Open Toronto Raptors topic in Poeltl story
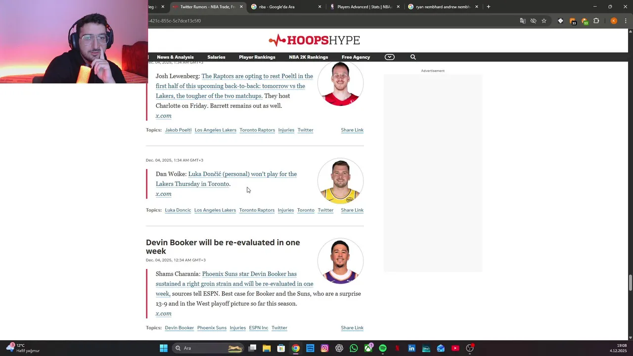This screenshot has height=356, width=633. click(257, 130)
